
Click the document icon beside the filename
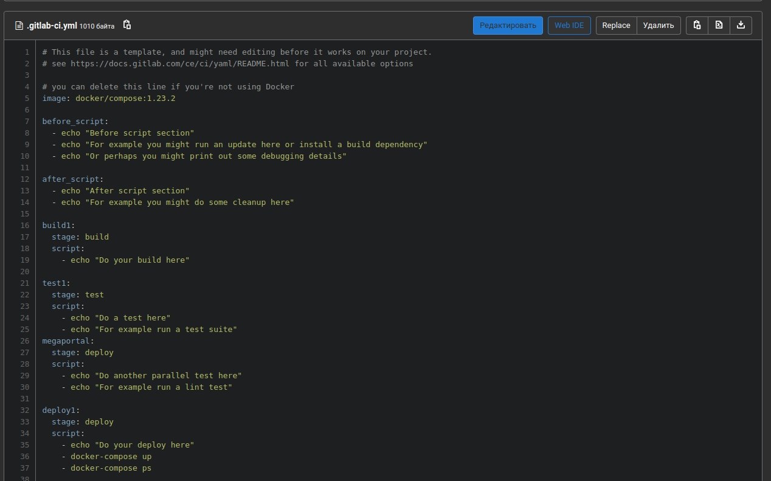click(19, 26)
